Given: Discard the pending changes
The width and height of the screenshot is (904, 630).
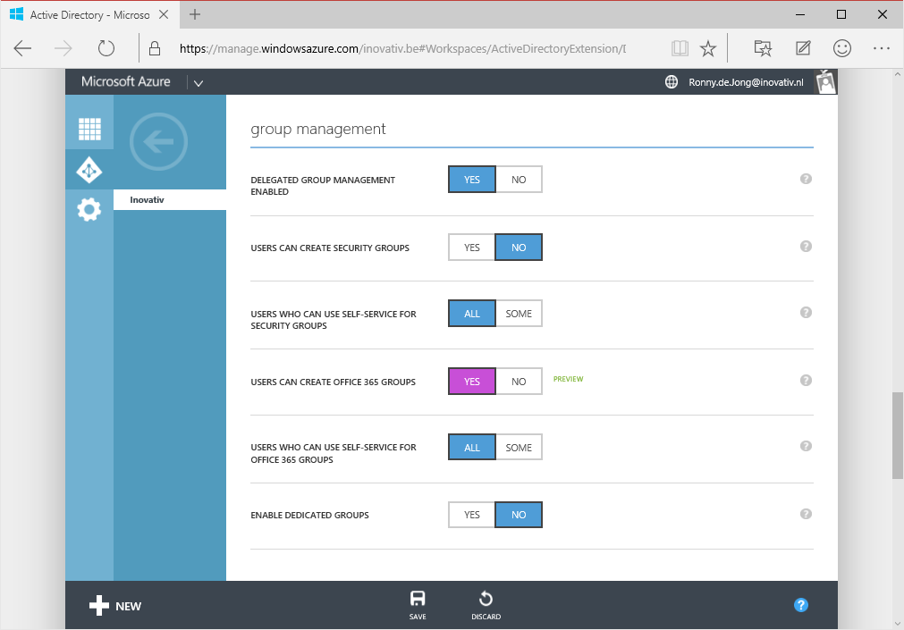Looking at the screenshot, I should [485, 605].
